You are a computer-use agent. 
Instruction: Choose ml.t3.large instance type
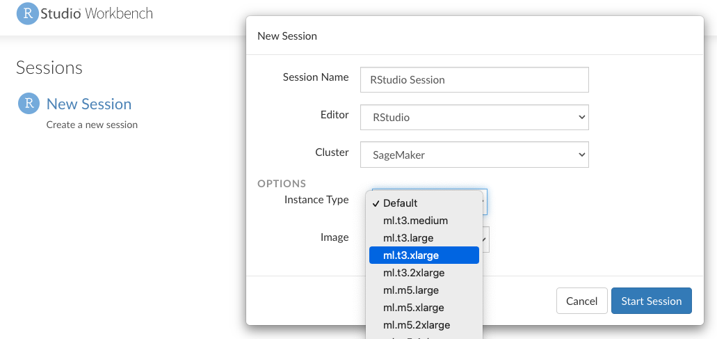tap(424, 238)
